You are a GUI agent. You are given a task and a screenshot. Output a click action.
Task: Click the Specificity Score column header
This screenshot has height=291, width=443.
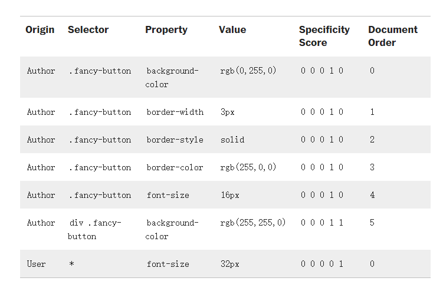point(324,36)
